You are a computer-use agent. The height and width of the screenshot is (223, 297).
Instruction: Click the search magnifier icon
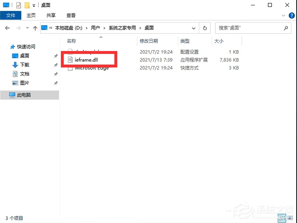click(x=285, y=28)
